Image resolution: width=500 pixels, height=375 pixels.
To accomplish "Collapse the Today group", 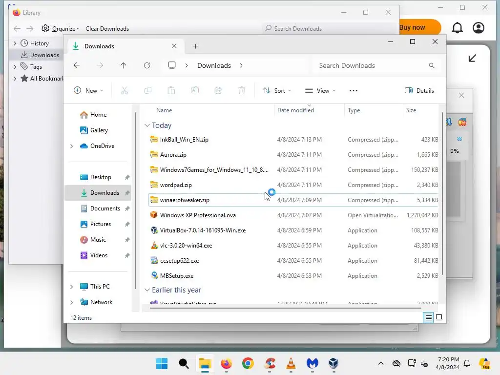I will (x=147, y=125).
